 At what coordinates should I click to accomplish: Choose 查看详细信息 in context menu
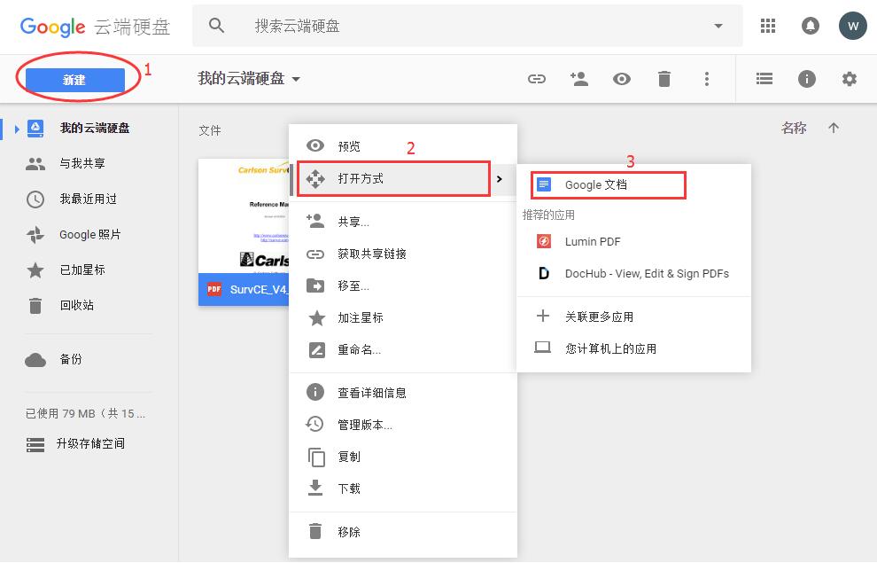tap(403, 393)
